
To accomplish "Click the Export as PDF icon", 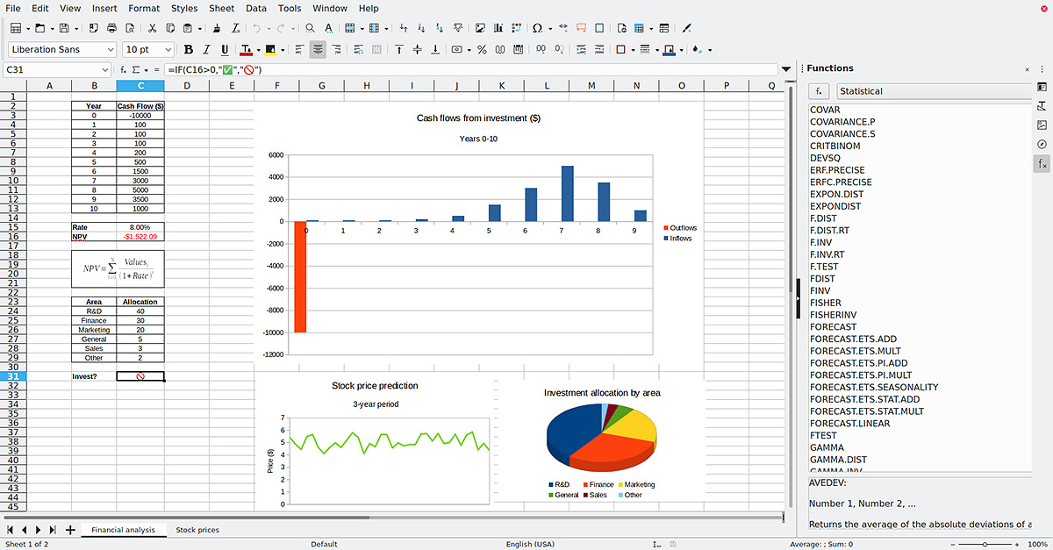I will 94,28.
